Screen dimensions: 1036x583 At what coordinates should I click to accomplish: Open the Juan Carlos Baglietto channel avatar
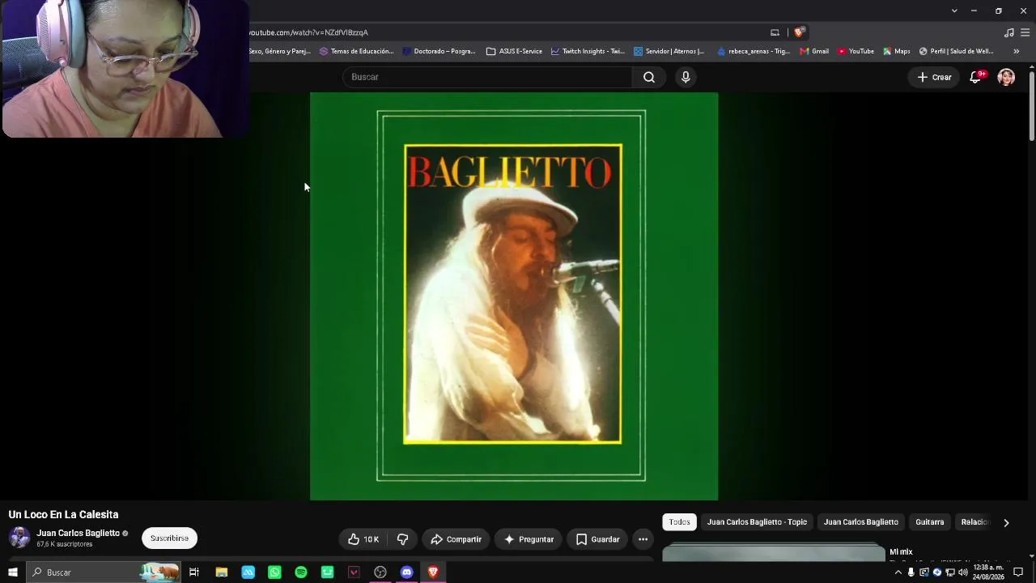[19, 538]
